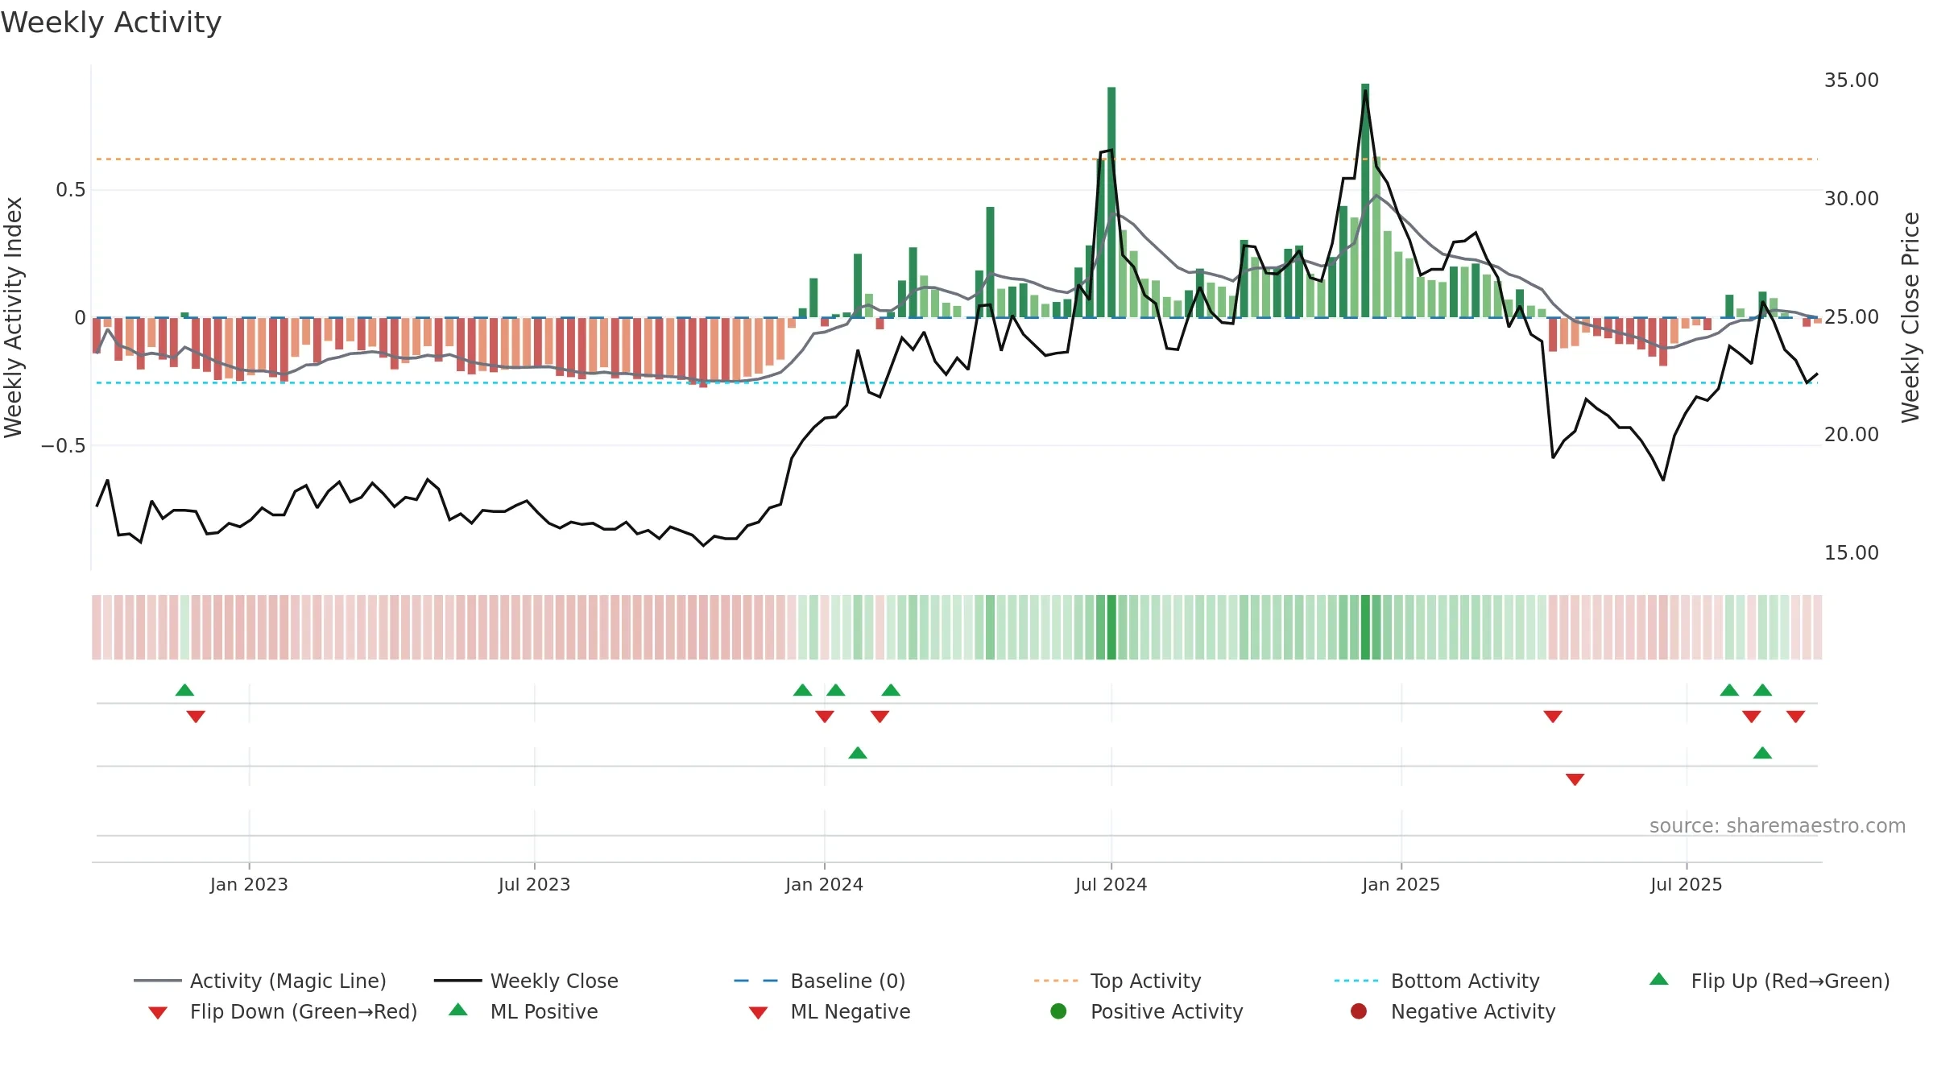Image resolution: width=1933 pixels, height=1087 pixels.
Task: Click the flip-down red triangle before Jan 2023
Action: 196,716
